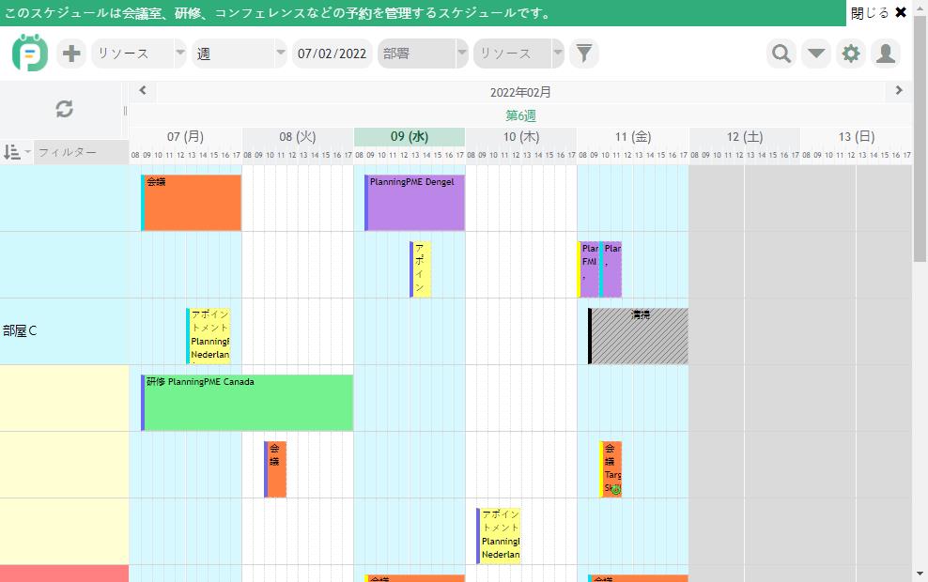Add a new event with plus button
Screen dimensions: 928x582
[x=71, y=54]
